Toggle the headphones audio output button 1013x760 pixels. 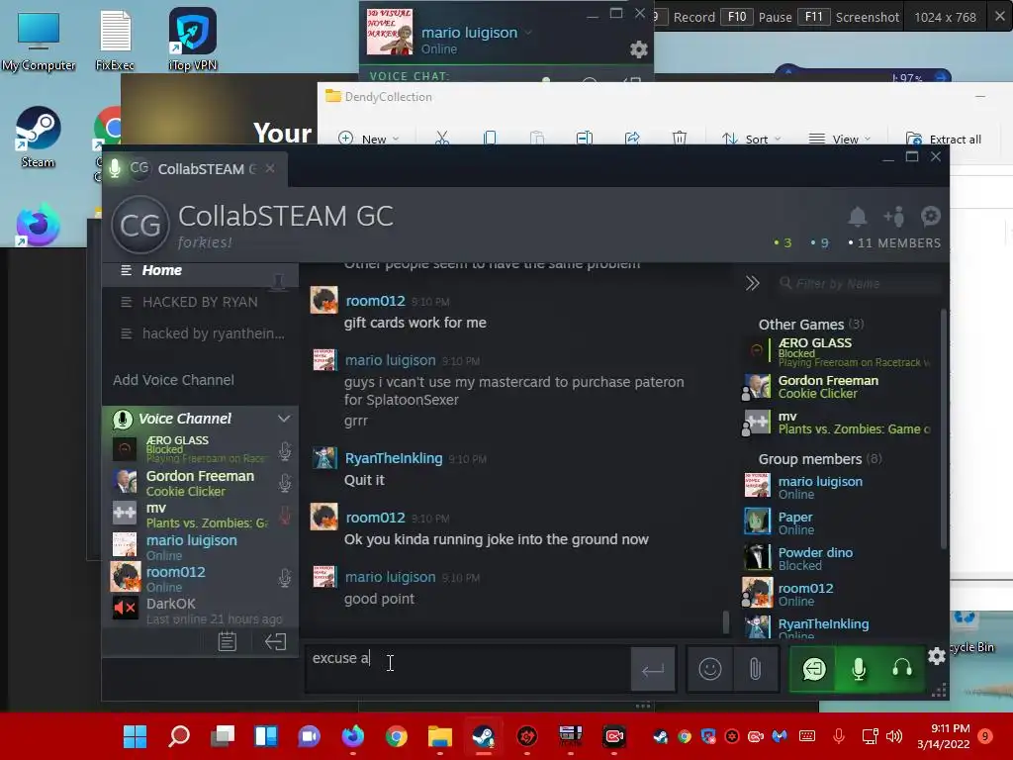(902, 669)
